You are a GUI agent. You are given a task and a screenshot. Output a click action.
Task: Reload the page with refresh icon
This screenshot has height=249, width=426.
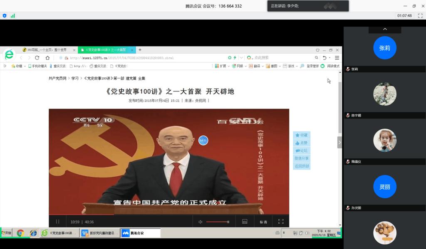coord(37,57)
